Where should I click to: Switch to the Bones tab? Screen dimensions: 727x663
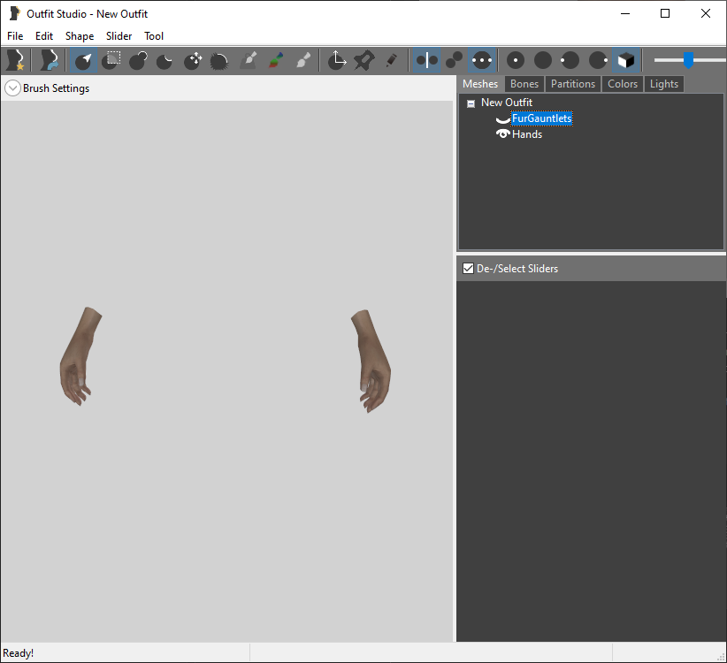click(x=524, y=84)
